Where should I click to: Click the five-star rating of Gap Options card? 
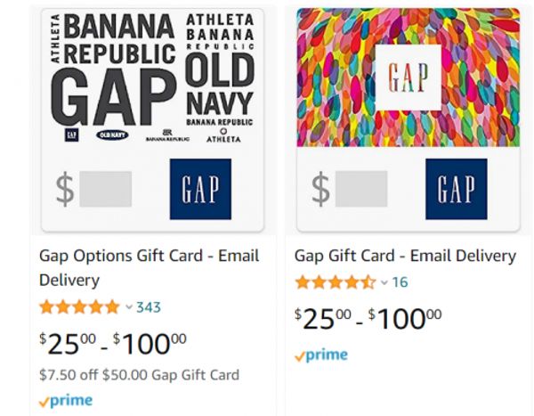tap(79, 307)
